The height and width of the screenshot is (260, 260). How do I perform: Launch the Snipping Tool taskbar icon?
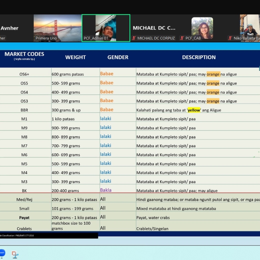tap(15, 255)
